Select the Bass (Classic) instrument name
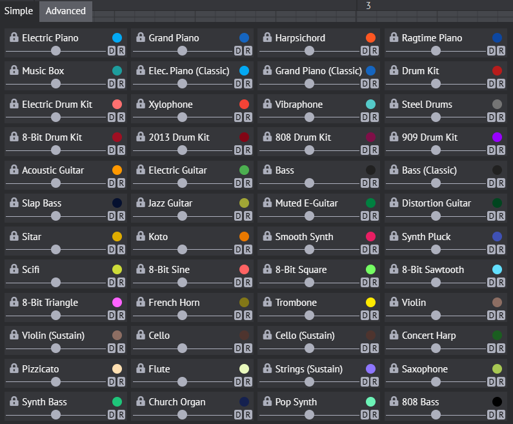This screenshot has width=513, height=424. 429,170
